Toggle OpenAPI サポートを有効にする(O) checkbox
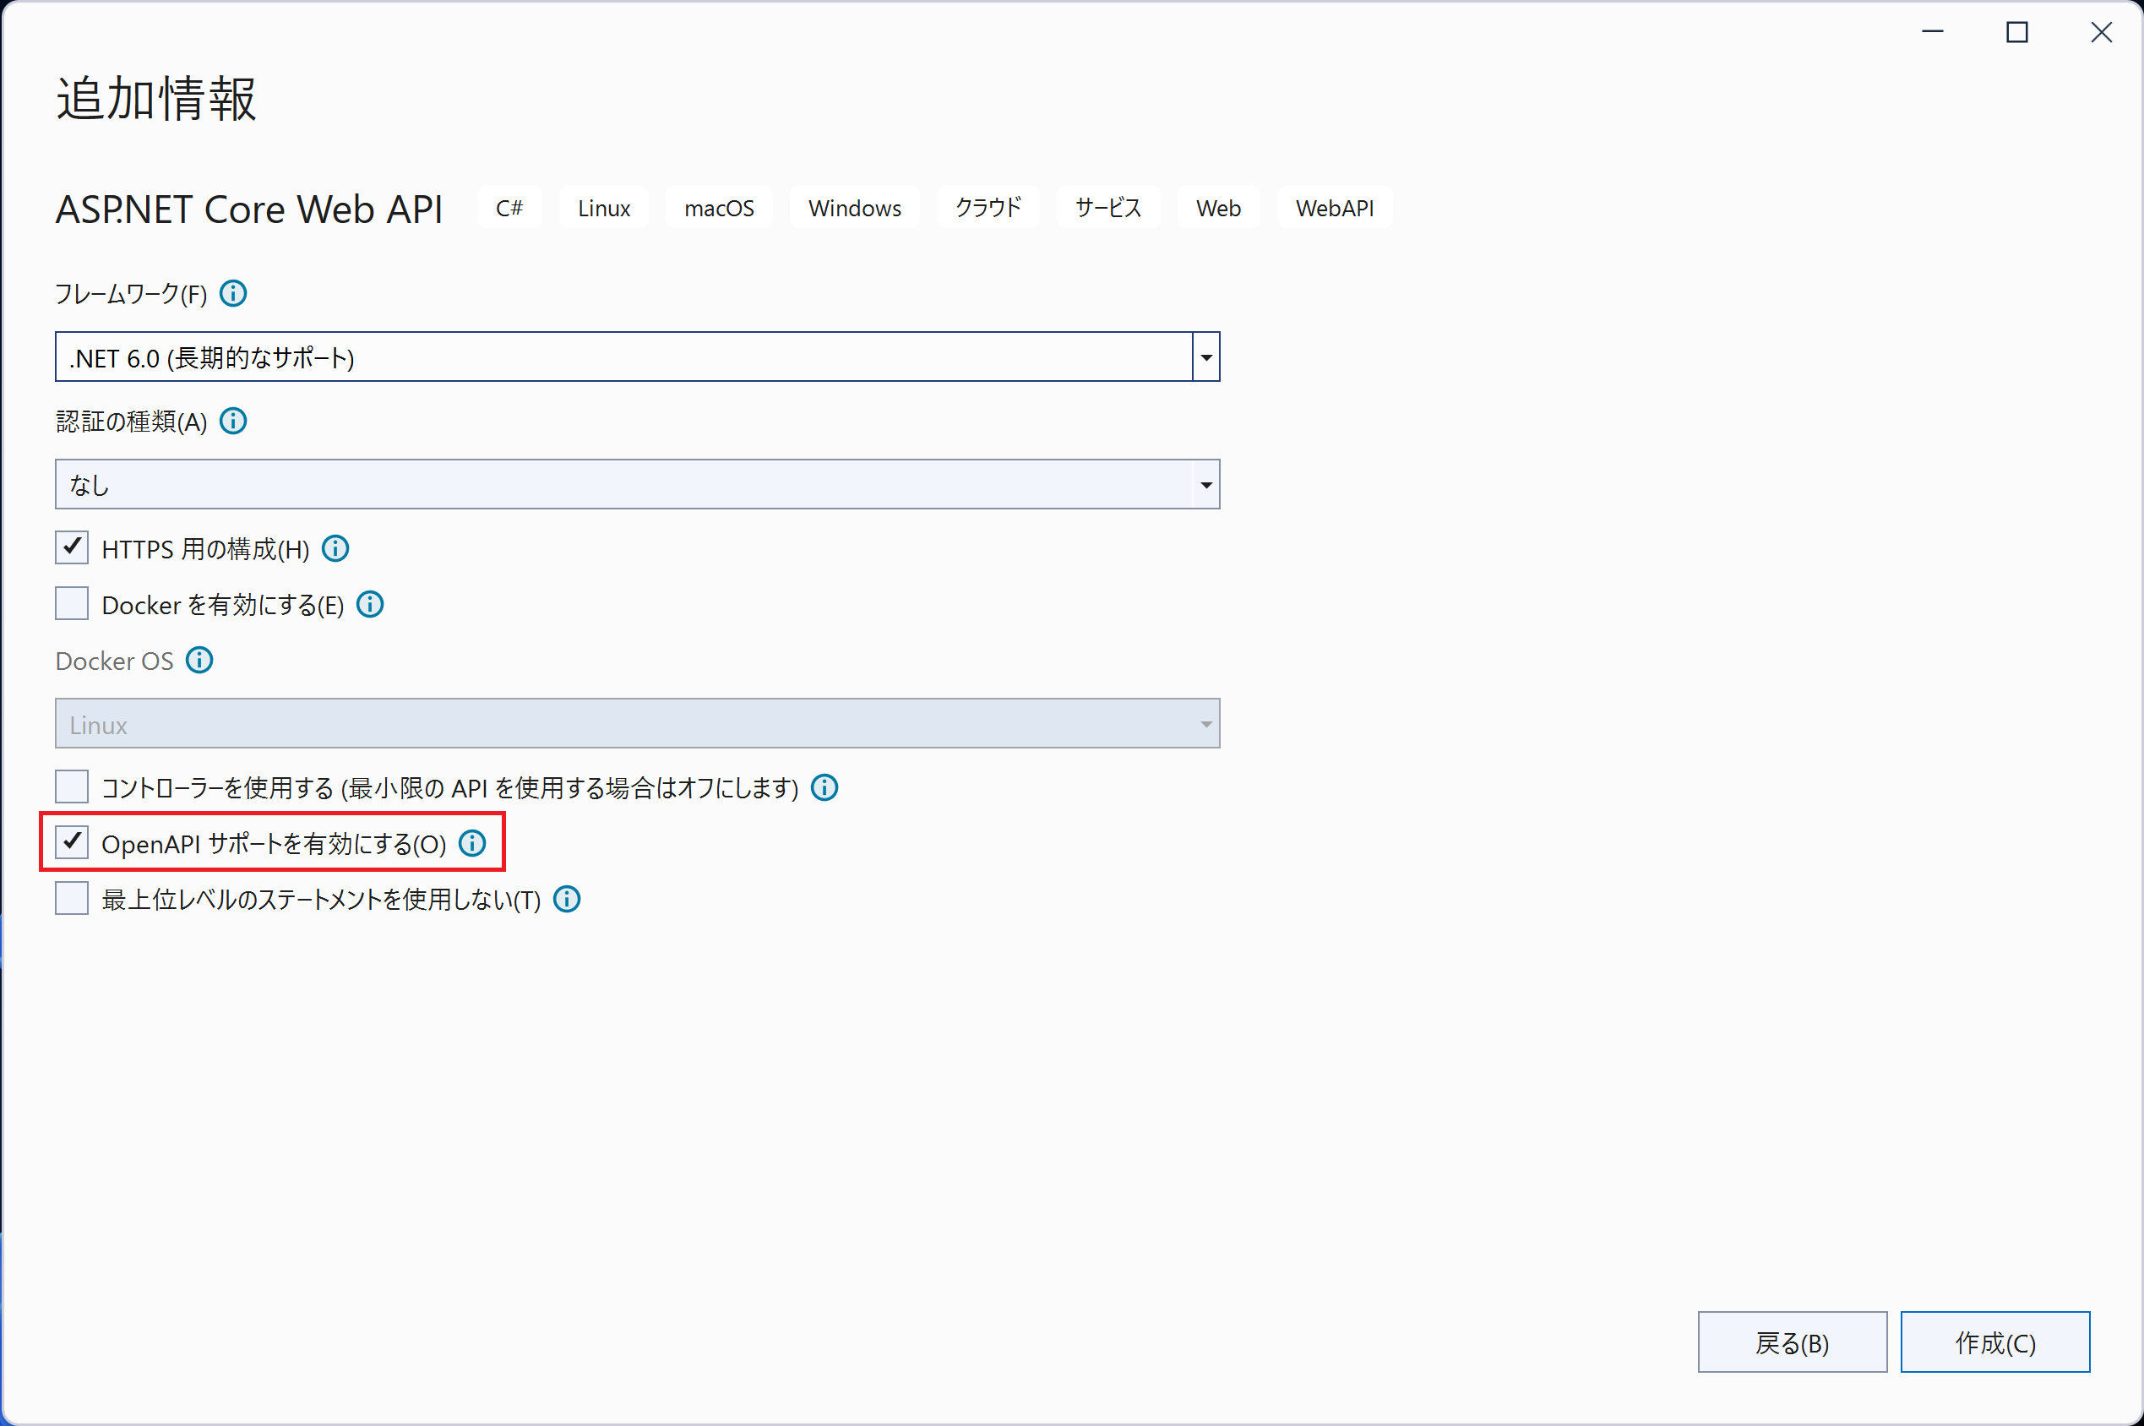Screen dimensions: 2144x1426 [x=72, y=842]
